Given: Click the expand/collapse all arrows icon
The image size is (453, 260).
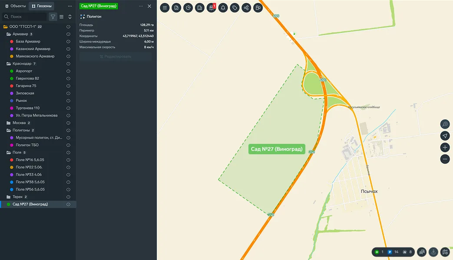Looking at the screenshot, I should pos(70,17).
